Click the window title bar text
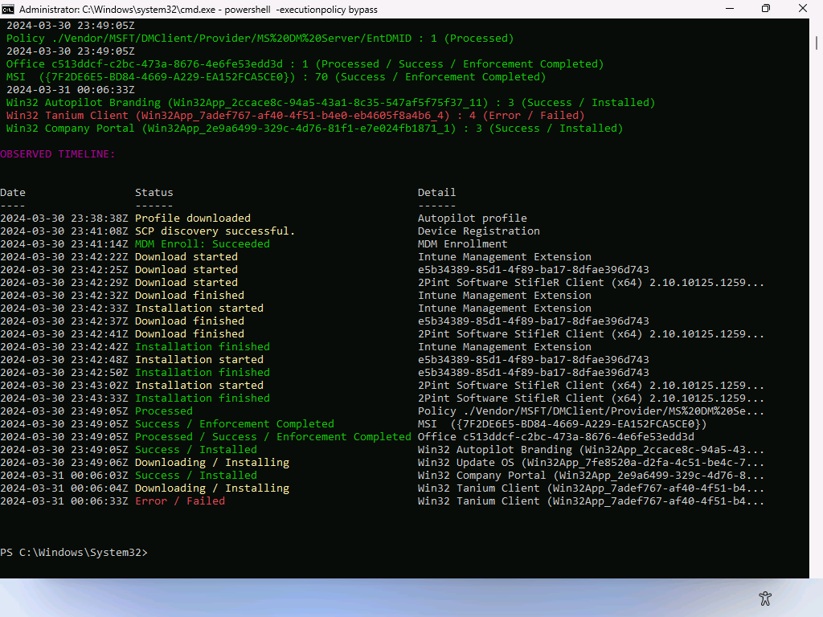 [198, 10]
